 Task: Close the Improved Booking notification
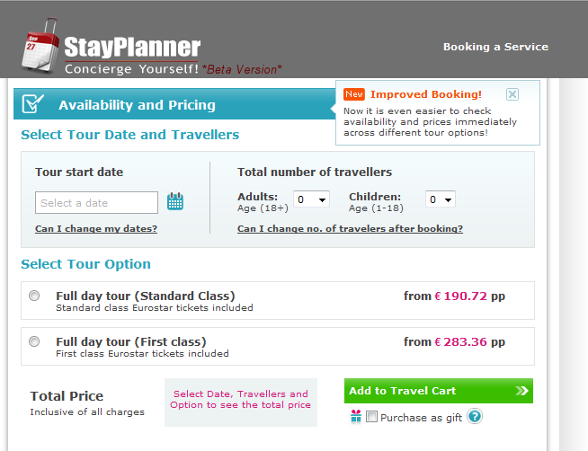point(512,94)
